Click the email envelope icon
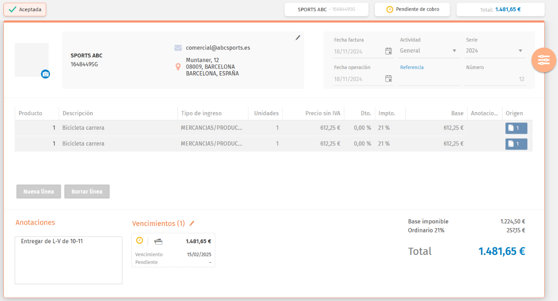This screenshot has height=301, width=558. pos(178,48)
